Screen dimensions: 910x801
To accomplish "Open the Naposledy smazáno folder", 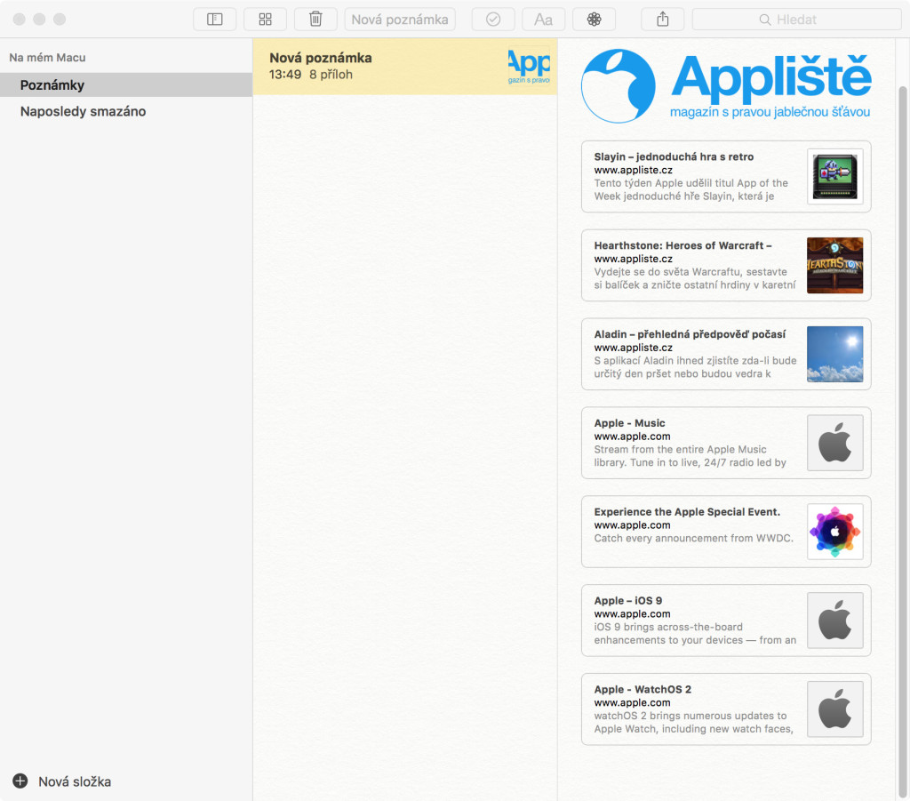I will pyautogui.click(x=126, y=111).
